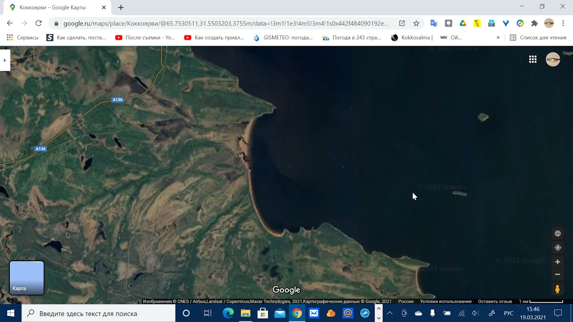This screenshot has width=573, height=322.
Task: Open the Mail app from taskbar
Action: (x=280, y=313)
